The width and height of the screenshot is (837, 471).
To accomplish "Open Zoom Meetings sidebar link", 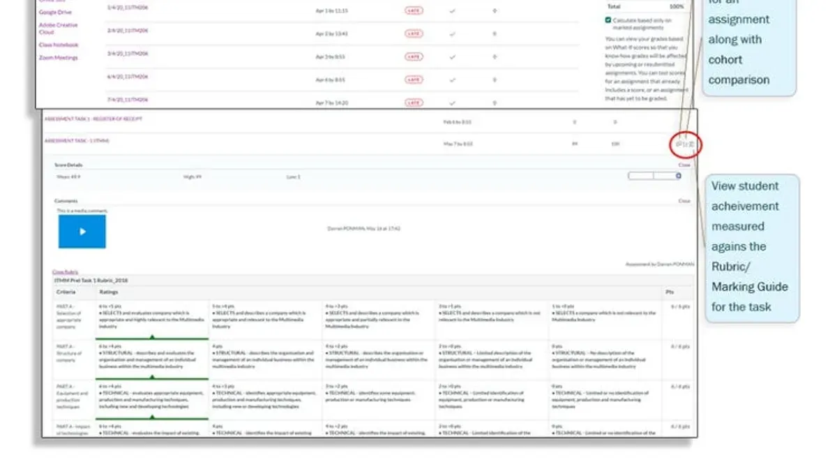I will click(x=59, y=58).
